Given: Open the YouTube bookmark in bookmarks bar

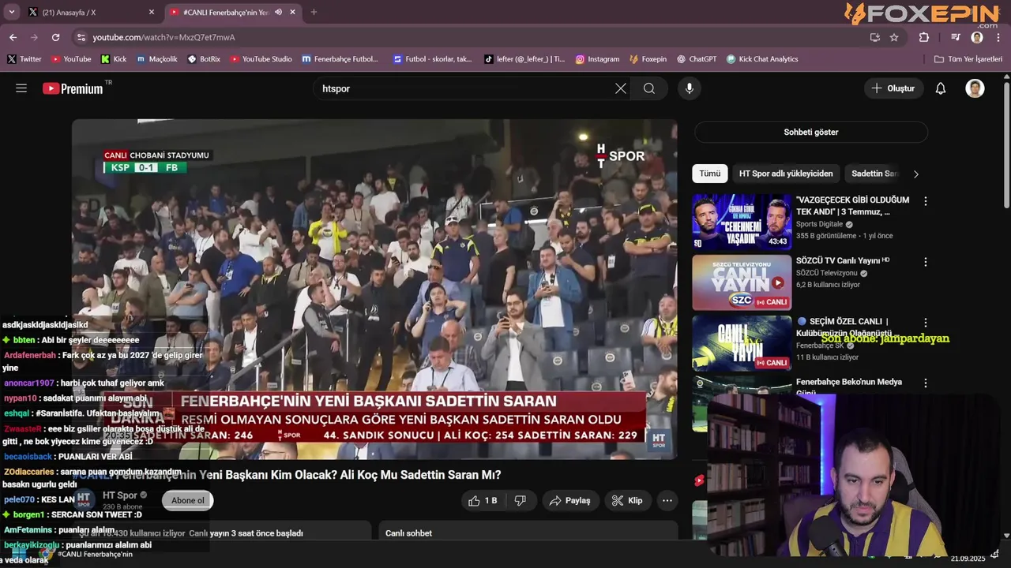Looking at the screenshot, I should tap(71, 59).
